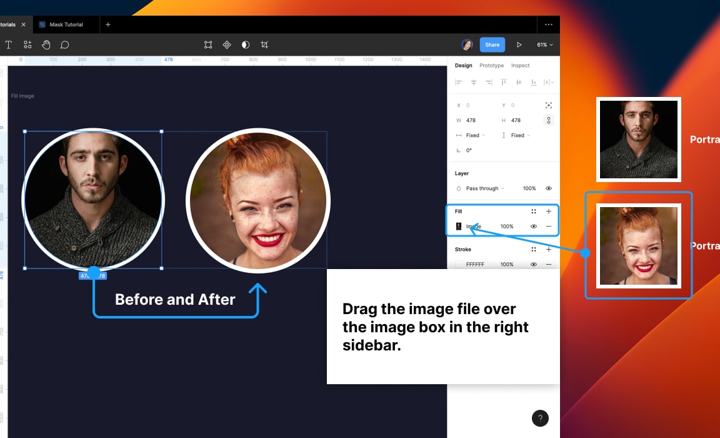720x438 pixels.
Task: Toggle constrain proportions lock
Action: [549, 120]
